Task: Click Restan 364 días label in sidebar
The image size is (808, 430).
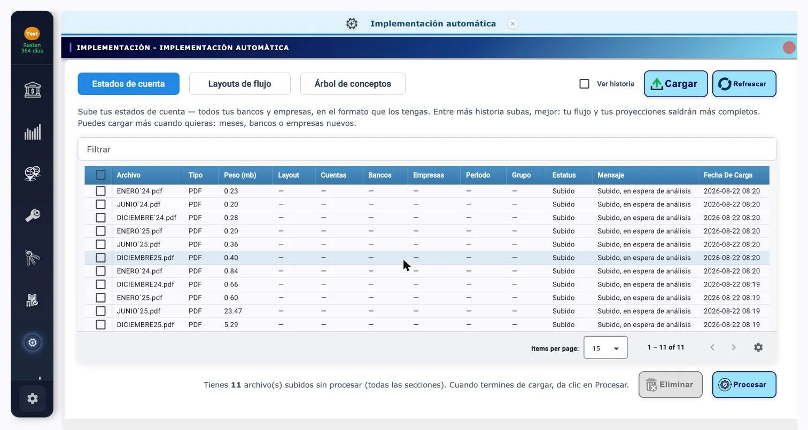Action: coord(32,48)
